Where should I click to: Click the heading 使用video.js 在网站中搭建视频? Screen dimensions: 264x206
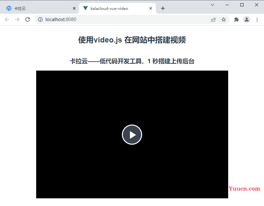pyautogui.click(x=132, y=40)
